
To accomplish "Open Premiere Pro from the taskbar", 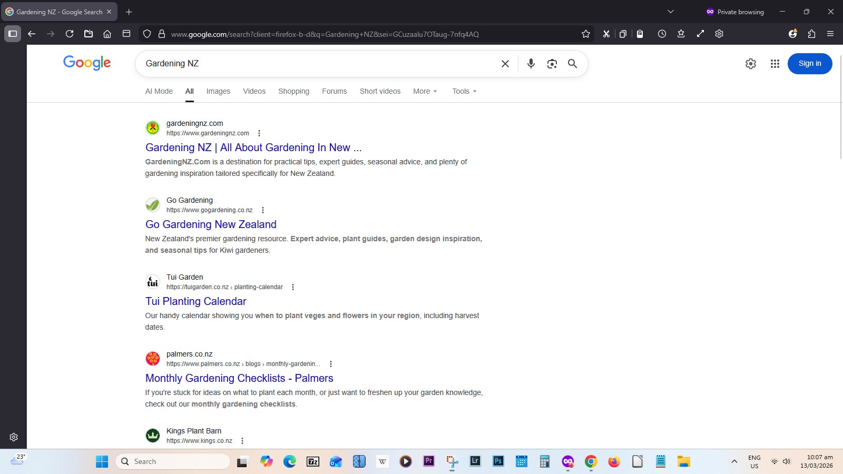I will 428,461.
